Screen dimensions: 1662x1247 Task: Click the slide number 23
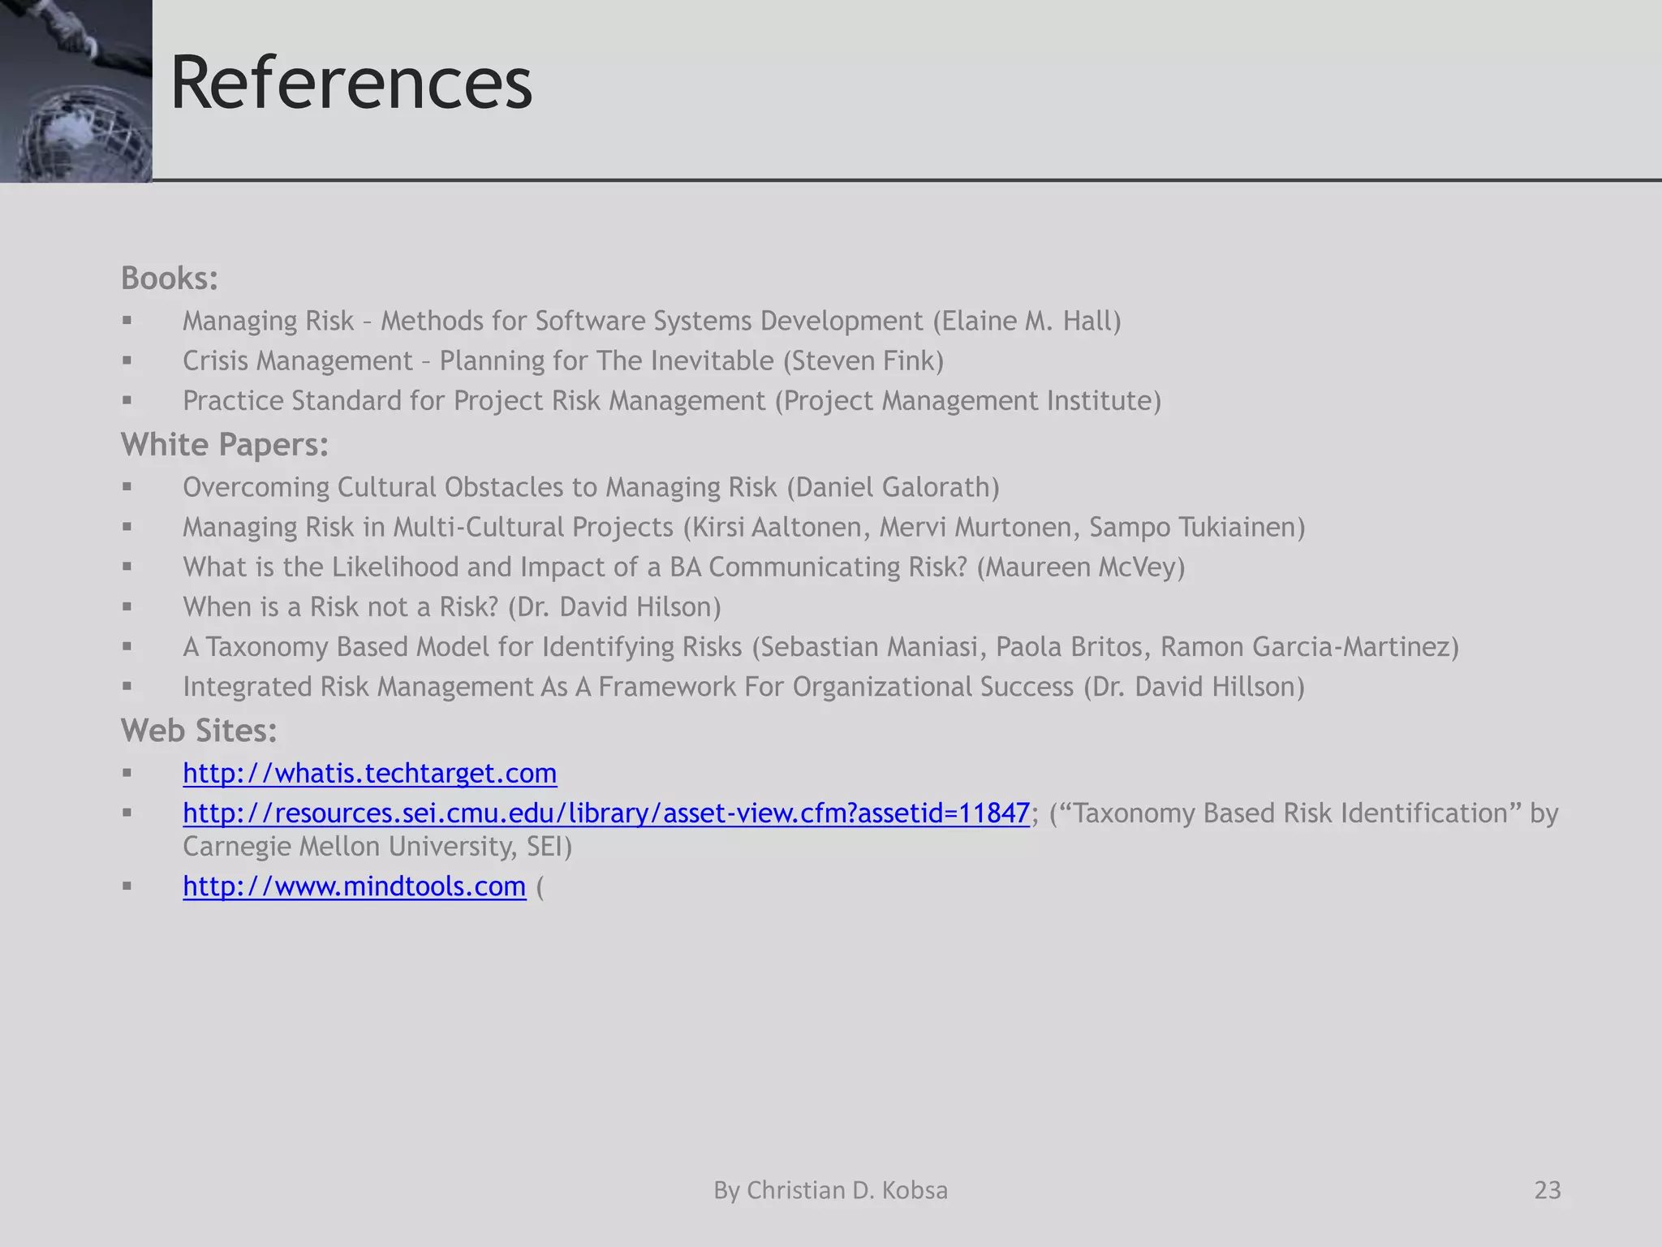tap(1547, 1190)
